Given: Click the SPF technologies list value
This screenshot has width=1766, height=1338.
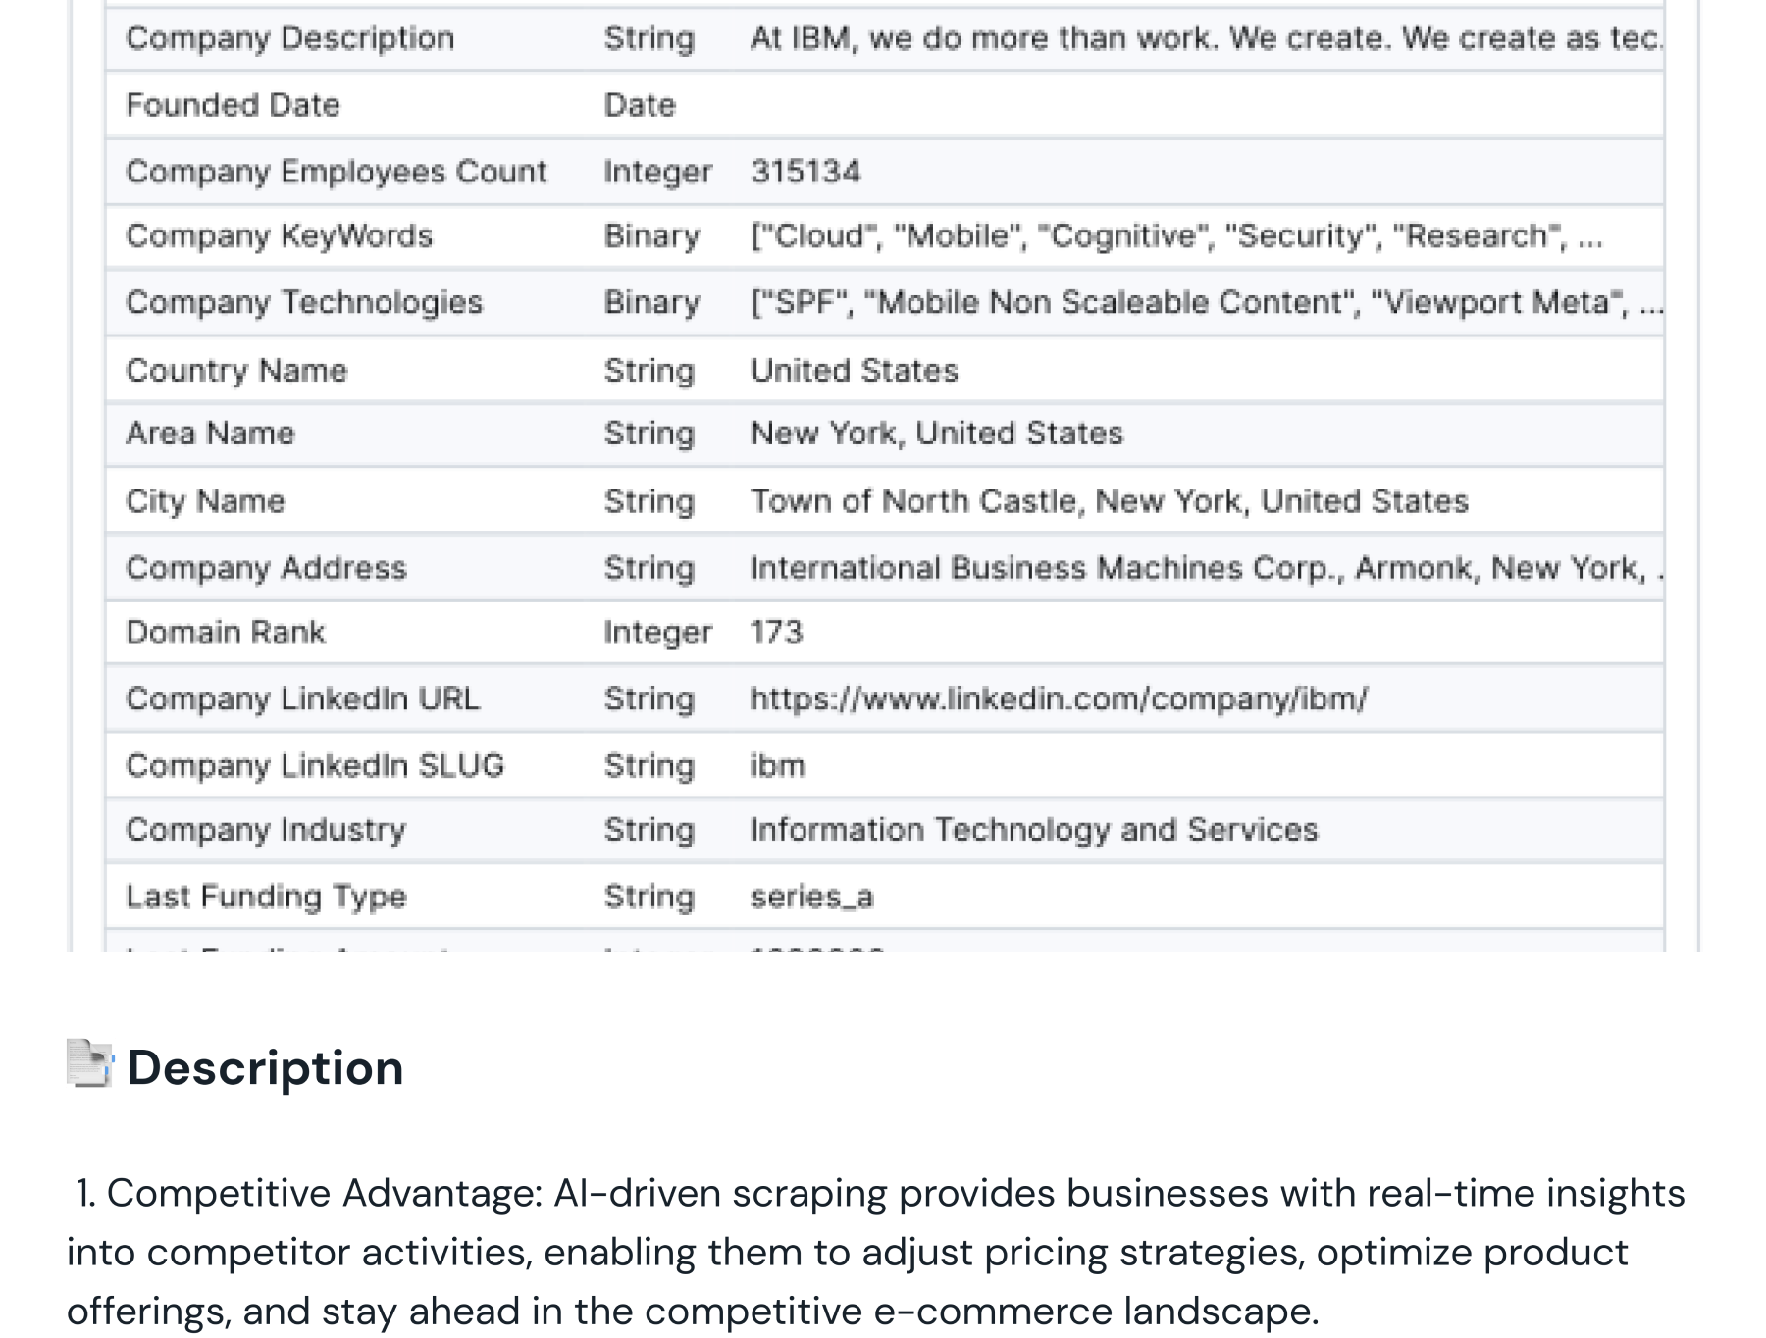Looking at the screenshot, I should click(1207, 303).
